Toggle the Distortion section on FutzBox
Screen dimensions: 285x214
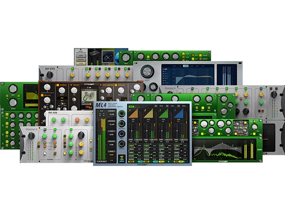point(58,85)
